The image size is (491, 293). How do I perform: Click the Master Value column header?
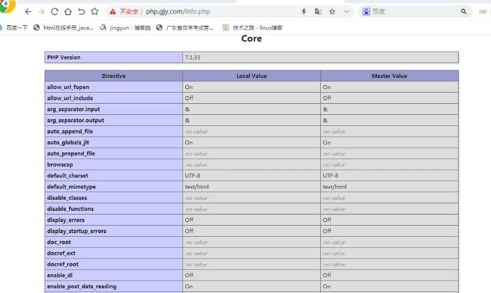click(390, 76)
